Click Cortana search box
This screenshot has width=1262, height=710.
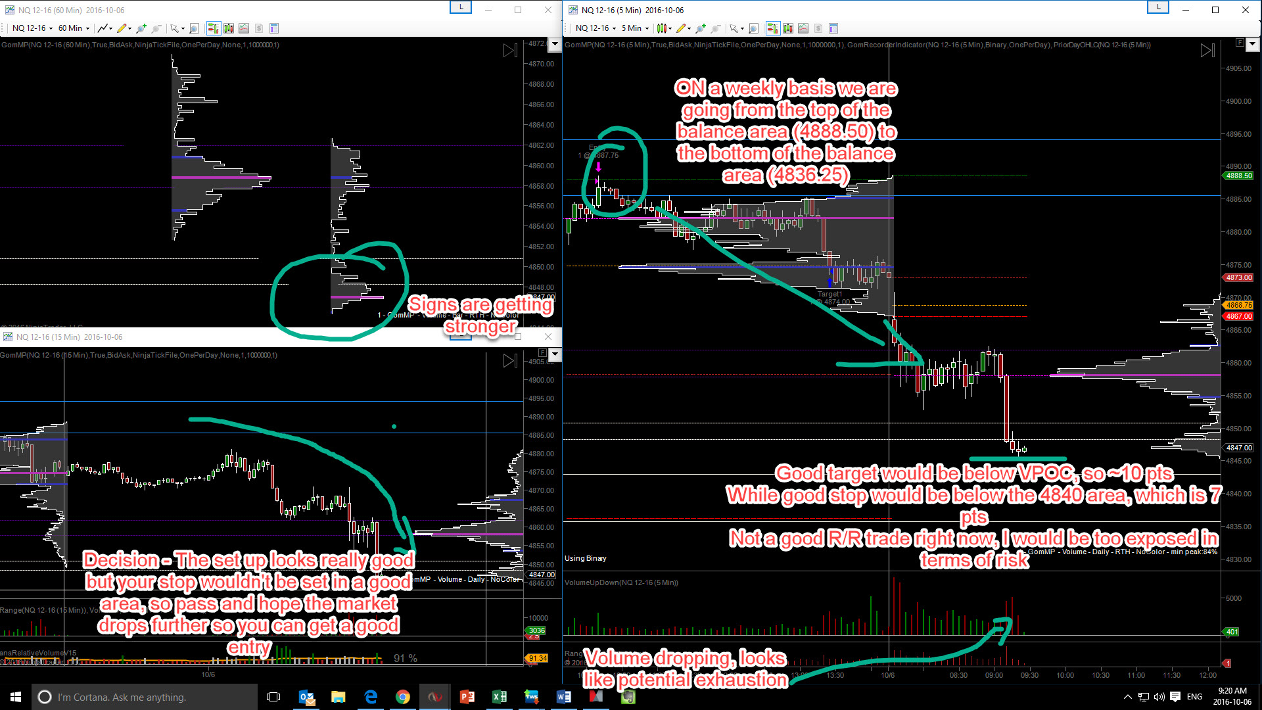click(145, 697)
